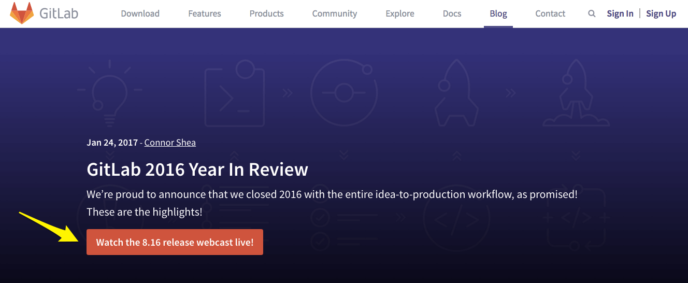Open author Connor Shea's link
Screen dimensions: 688x283
[170, 143]
